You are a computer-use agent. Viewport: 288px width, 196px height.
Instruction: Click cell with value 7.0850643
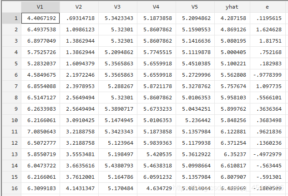click(x=40, y=132)
